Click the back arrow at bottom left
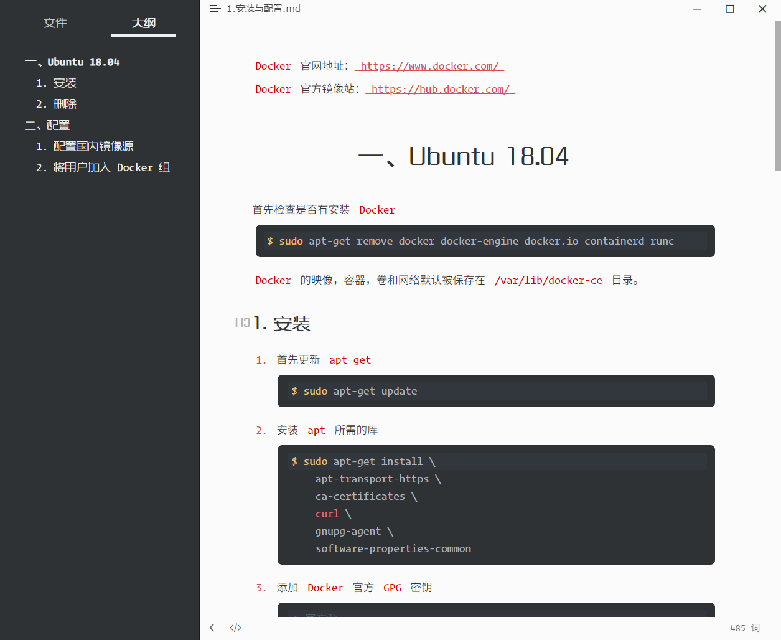This screenshot has height=640, width=781. coord(212,628)
